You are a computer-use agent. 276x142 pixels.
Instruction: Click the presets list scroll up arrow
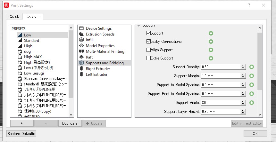pyautogui.click(x=71, y=28)
